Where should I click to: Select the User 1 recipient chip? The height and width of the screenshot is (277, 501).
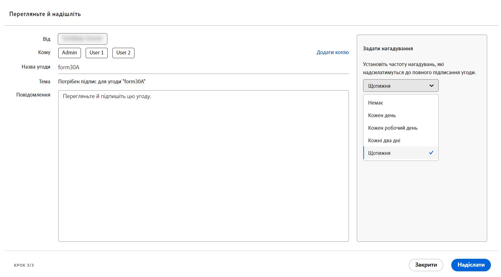(x=97, y=53)
